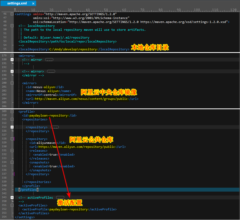Collapse the localRepository comment at line 49
The image size is (240, 220).
(12, 26)
